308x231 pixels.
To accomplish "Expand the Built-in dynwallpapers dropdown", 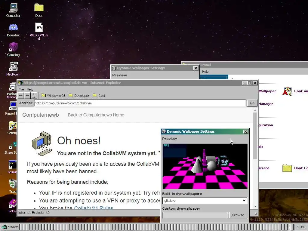I will (x=205, y=201).
